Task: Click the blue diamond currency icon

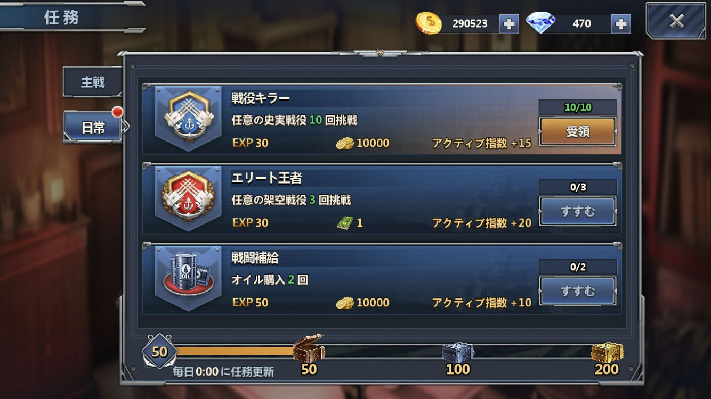Action: [540, 23]
